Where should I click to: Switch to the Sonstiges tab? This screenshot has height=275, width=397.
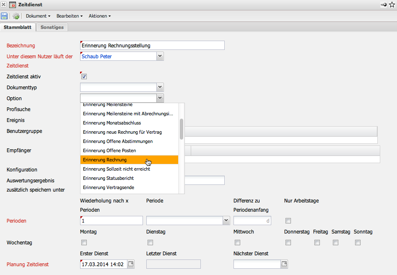(x=52, y=27)
